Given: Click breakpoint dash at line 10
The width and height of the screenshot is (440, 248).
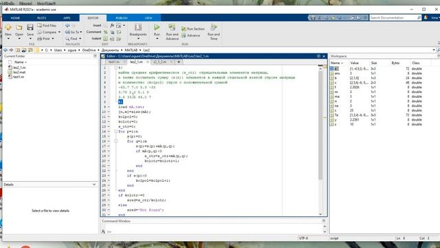Looking at the screenshot, I should [x=109, y=112].
